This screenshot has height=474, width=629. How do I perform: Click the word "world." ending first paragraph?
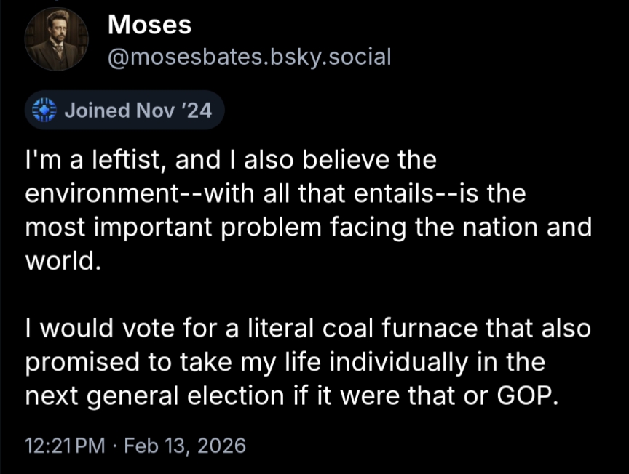(x=60, y=261)
